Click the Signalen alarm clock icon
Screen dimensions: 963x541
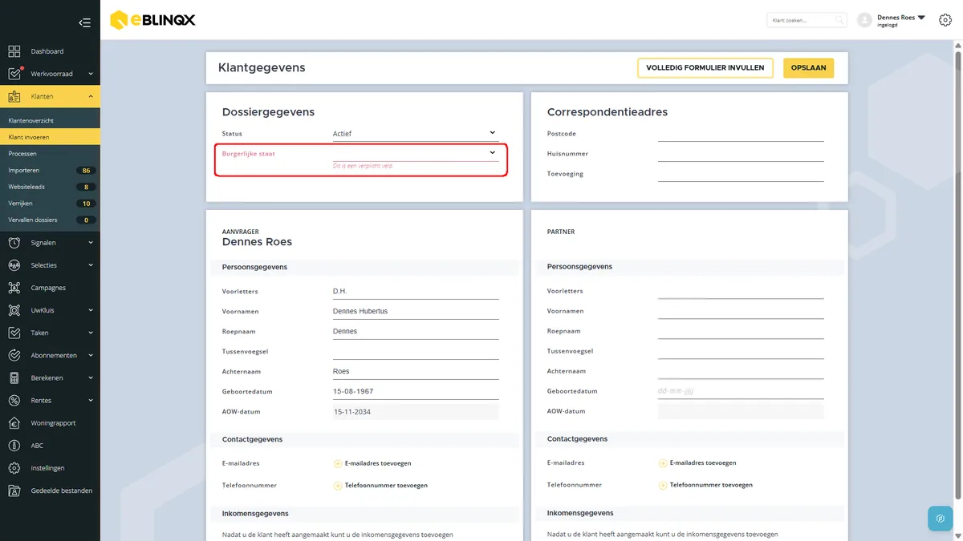[x=14, y=243]
